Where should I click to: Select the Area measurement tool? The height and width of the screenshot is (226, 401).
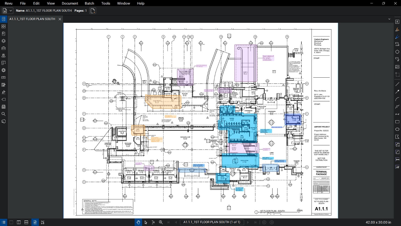pos(397,152)
